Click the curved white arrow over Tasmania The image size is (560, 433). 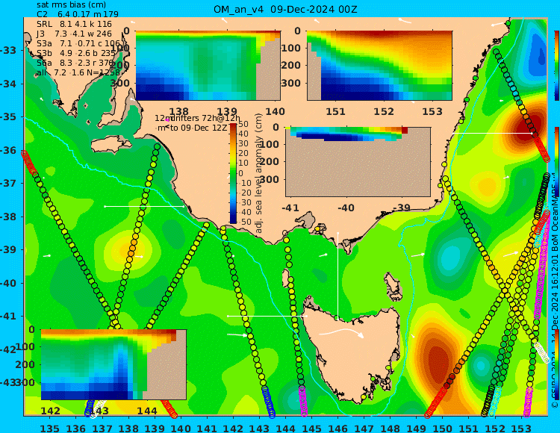[341, 333]
